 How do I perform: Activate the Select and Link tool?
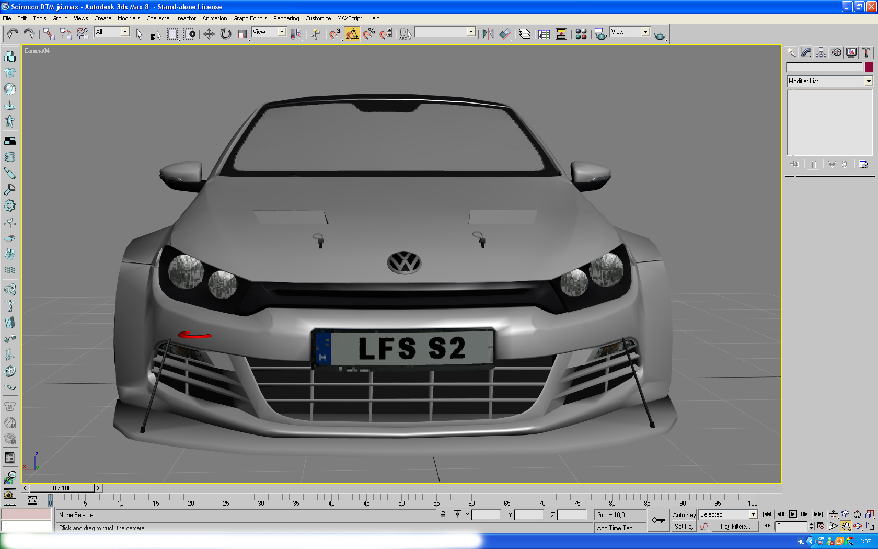coord(49,34)
